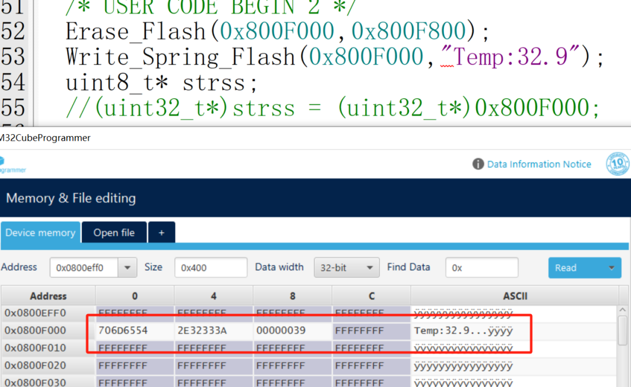Open the Open file tab
631x387 pixels.
click(x=114, y=232)
